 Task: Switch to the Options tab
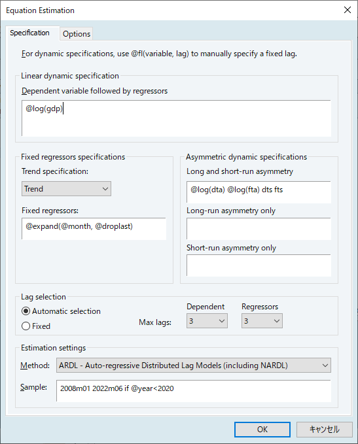[x=77, y=34]
